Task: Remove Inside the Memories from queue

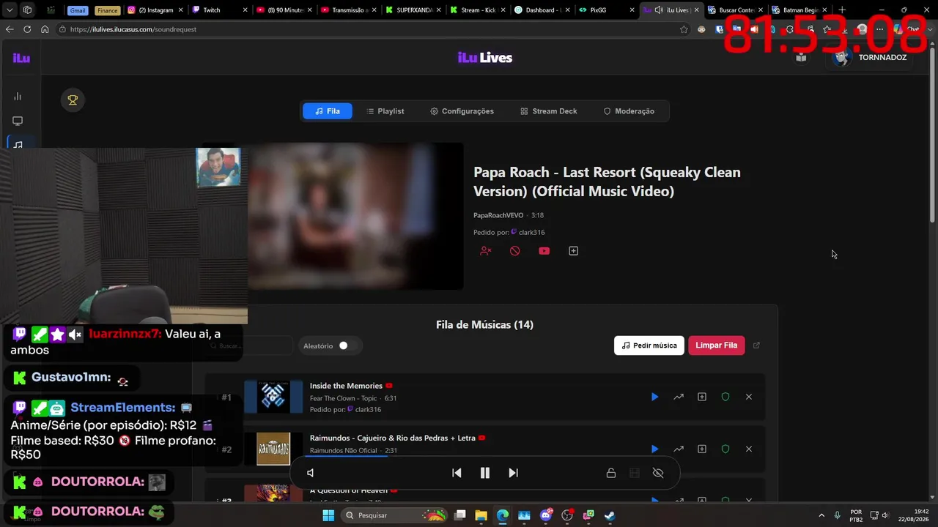Action: pyautogui.click(x=749, y=397)
